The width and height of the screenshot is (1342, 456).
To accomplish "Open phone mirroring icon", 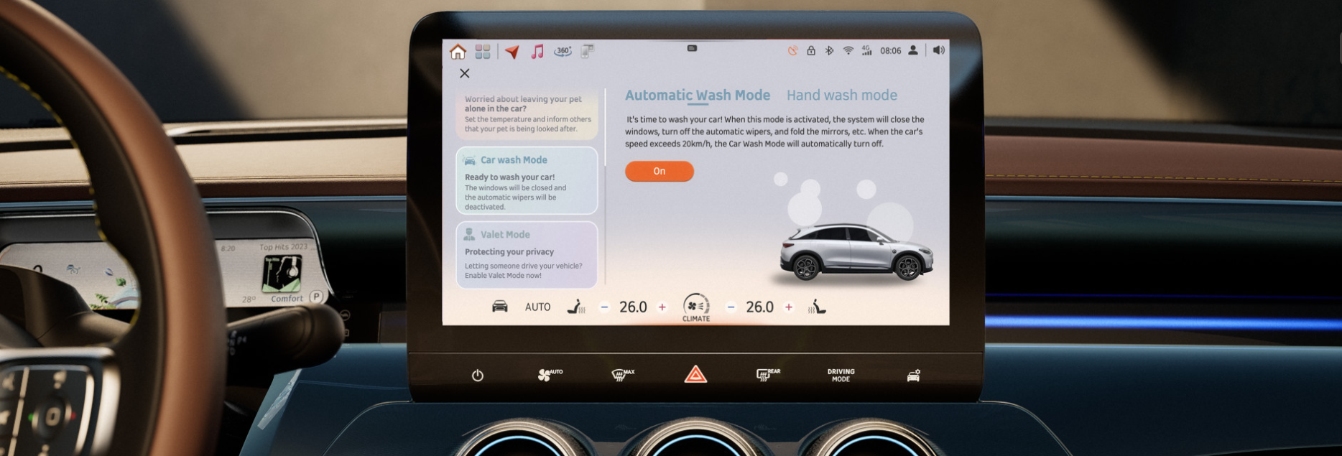I will point(588,52).
